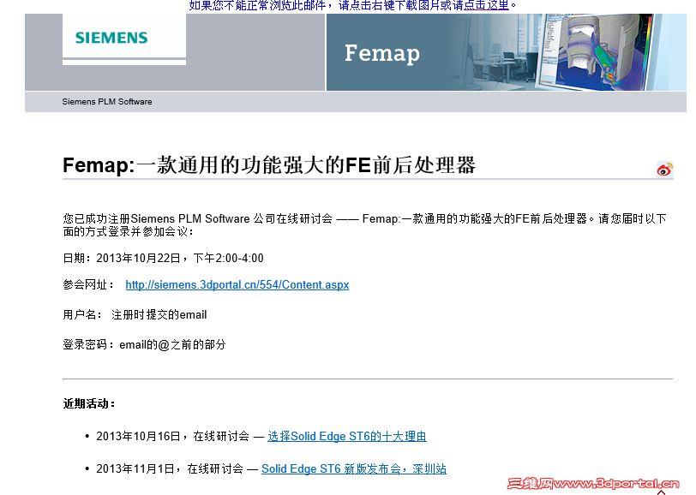
Task: Click the small up-chevron at bottom right
Action: [662, 492]
